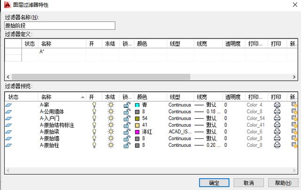Viewport: 301px width, 190px height.
Task: Toggle the light bulb for A-原始墙
Action: (94, 138)
